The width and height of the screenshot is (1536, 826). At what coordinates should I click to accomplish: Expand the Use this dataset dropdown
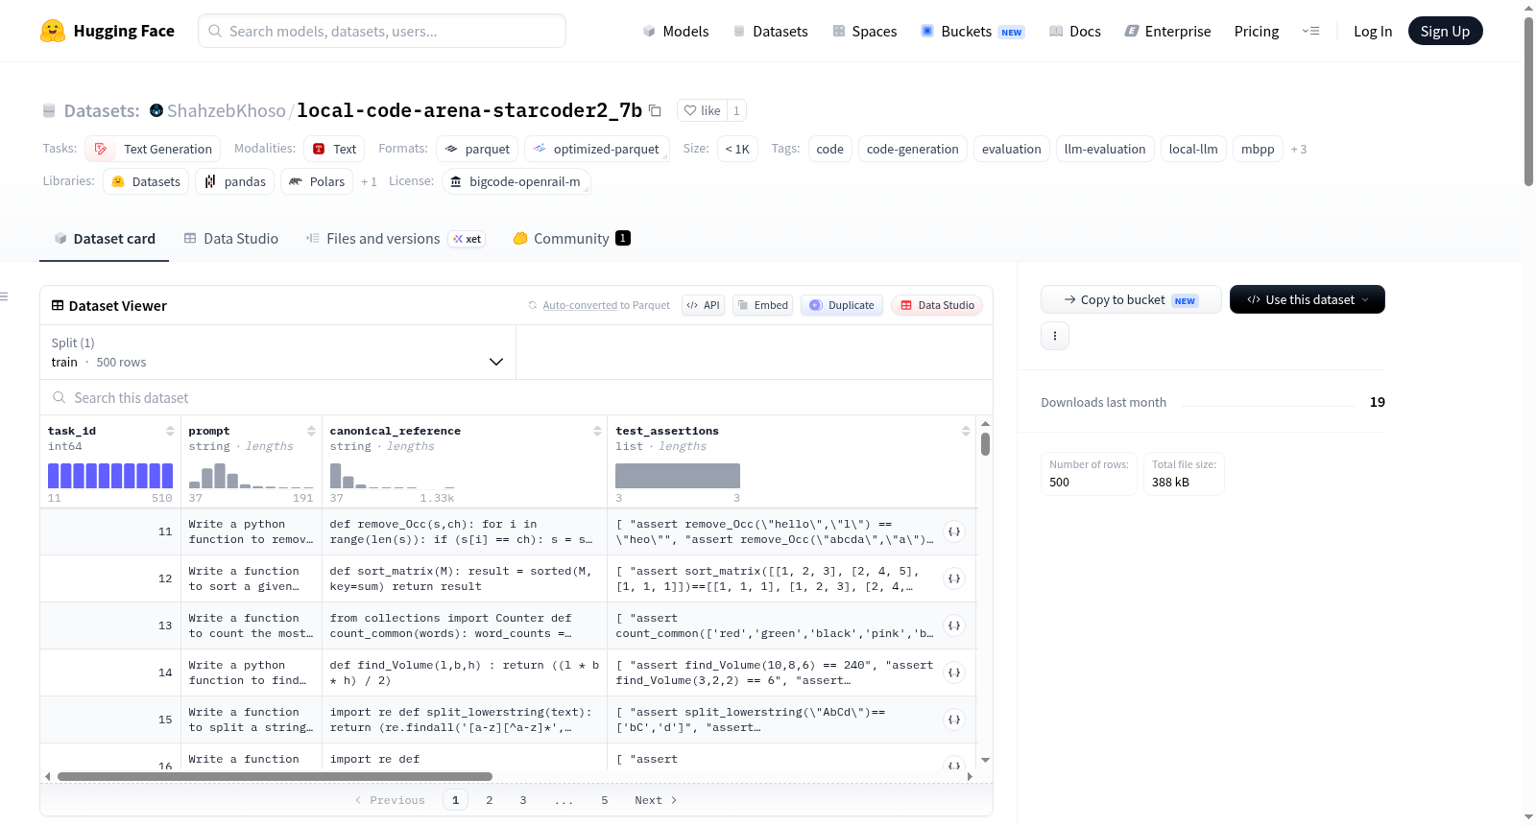pos(1308,299)
